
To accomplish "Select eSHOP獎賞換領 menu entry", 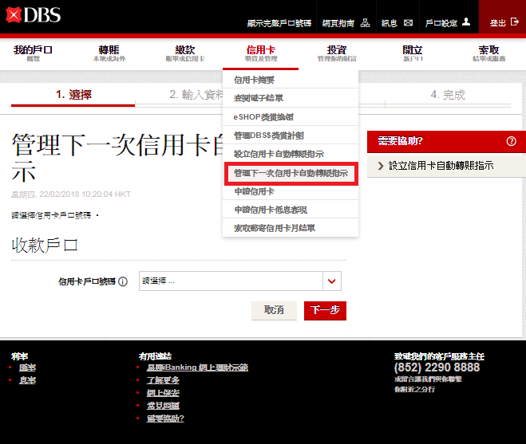I will (263, 117).
